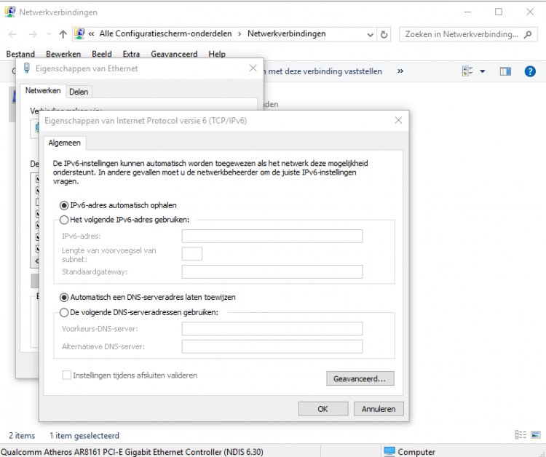Viewport: 546px width, 457px height.
Task: Click the change view layout icon
Action: [467, 71]
